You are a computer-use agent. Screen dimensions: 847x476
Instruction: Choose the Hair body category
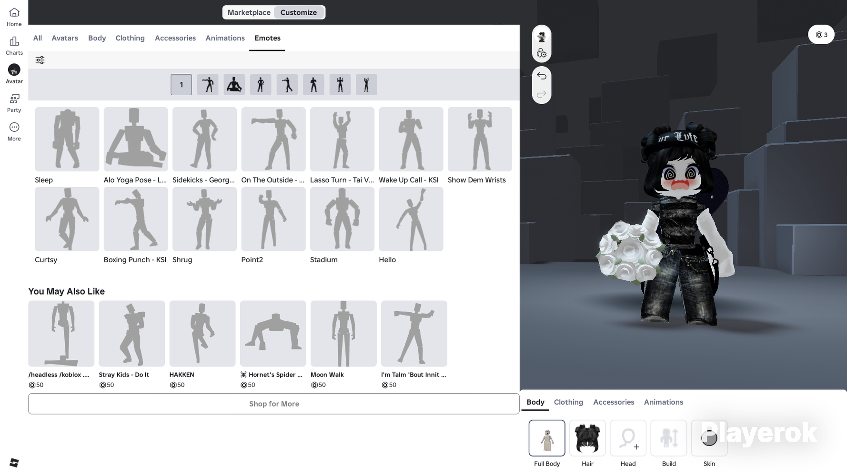click(587, 438)
